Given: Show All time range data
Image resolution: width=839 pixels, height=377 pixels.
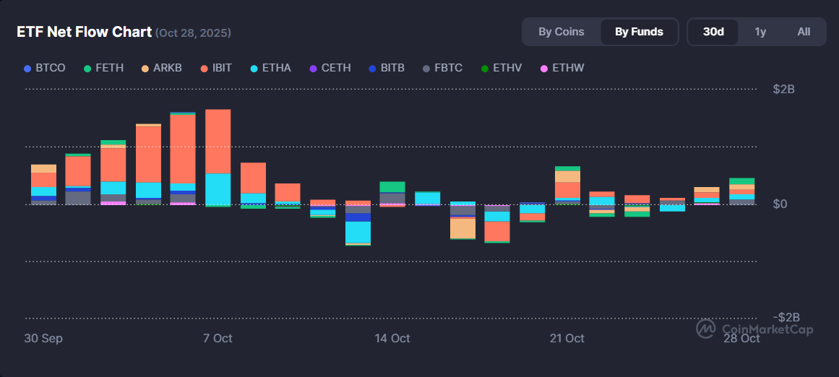Looking at the screenshot, I should (804, 32).
